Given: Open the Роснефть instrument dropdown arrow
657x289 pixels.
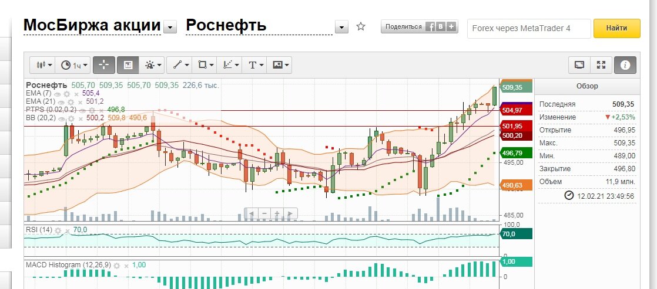Looking at the screenshot, I should coord(342,28).
